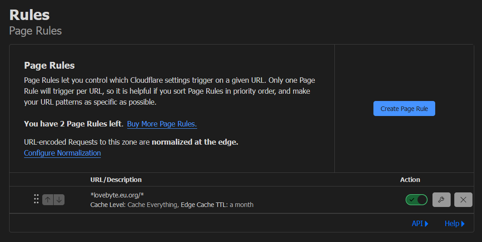Screen dimensions: 482x242
Task: Click the bold Page Rules card title
Action: [x=49, y=65]
